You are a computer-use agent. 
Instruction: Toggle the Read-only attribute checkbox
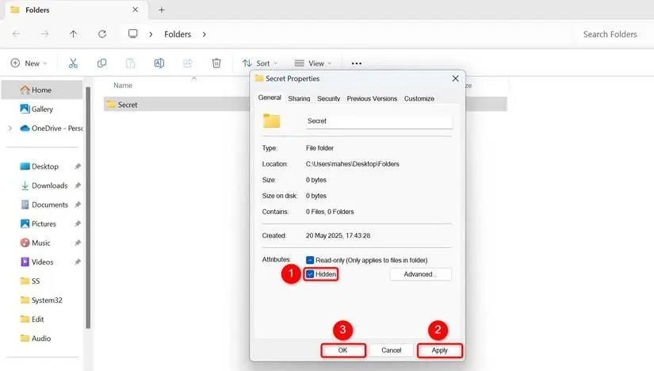(x=310, y=260)
